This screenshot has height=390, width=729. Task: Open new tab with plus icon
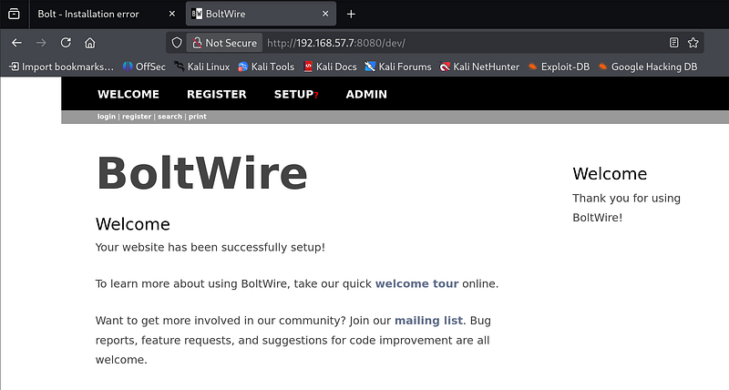pyautogui.click(x=352, y=14)
